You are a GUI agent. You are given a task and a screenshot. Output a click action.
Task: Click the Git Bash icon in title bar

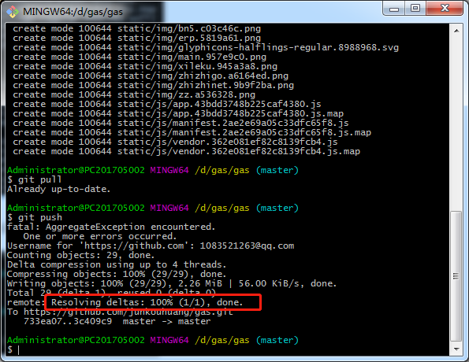tap(13, 12)
